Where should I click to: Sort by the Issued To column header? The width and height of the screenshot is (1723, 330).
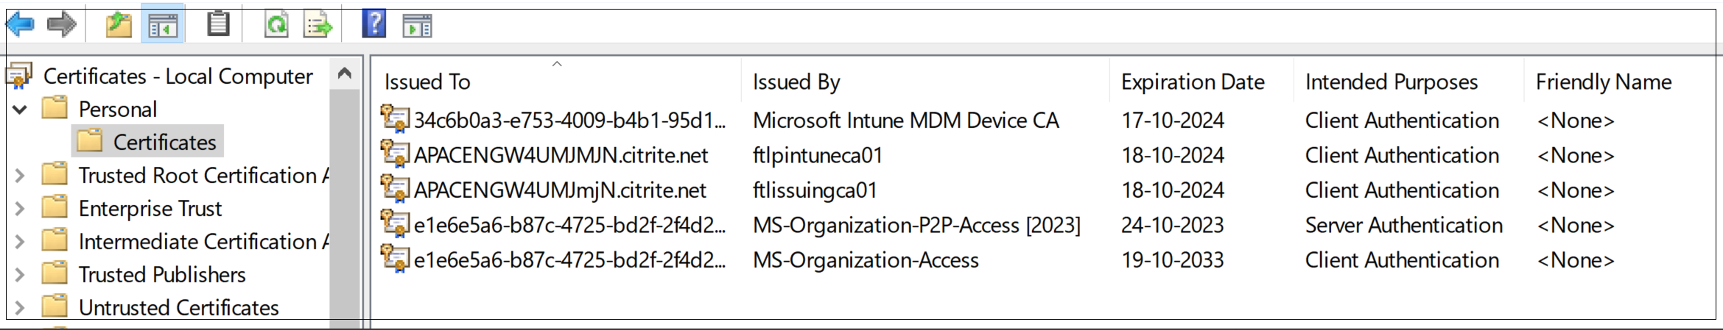pyautogui.click(x=427, y=82)
